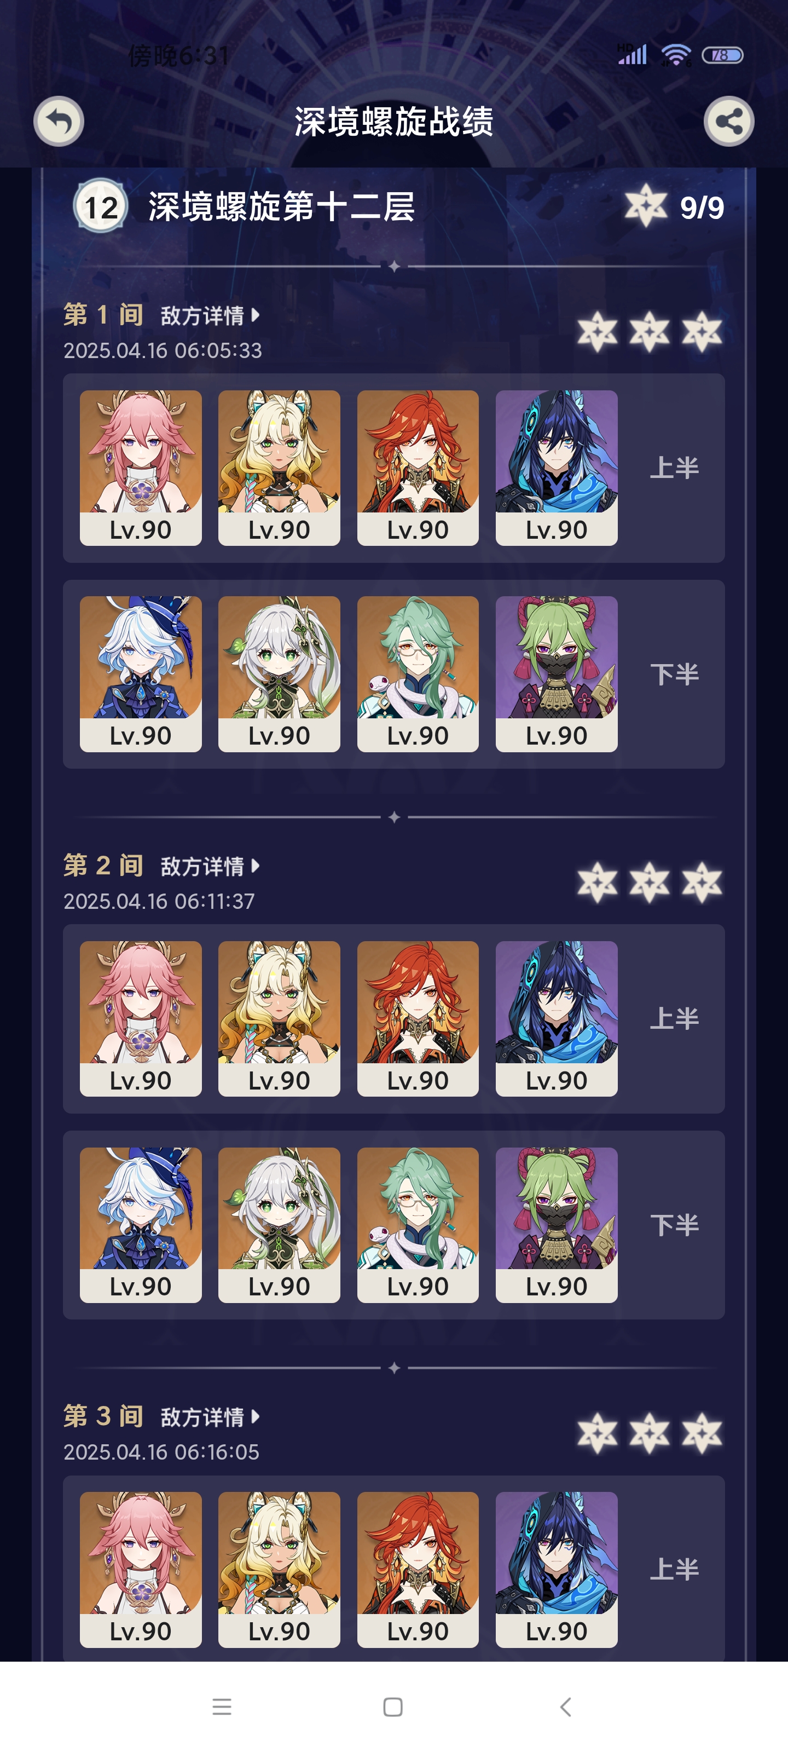Tap the share icon at top right

coord(729,121)
